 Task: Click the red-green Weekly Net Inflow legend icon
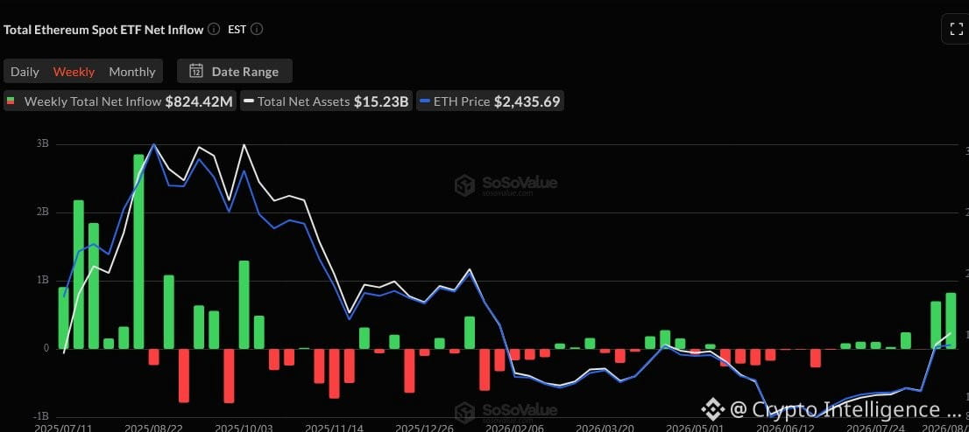click(11, 101)
